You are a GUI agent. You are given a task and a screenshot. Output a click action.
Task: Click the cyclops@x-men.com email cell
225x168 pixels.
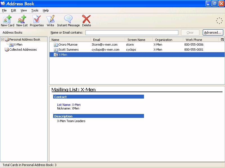(106, 50)
